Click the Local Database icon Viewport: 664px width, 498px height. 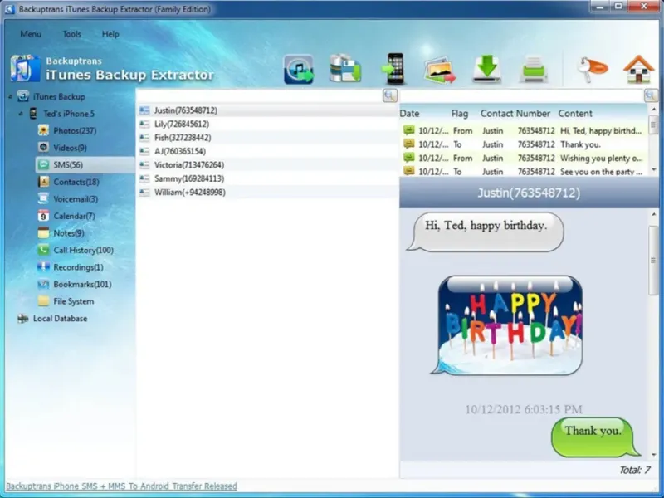pyautogui.click(x=23, y=319)
